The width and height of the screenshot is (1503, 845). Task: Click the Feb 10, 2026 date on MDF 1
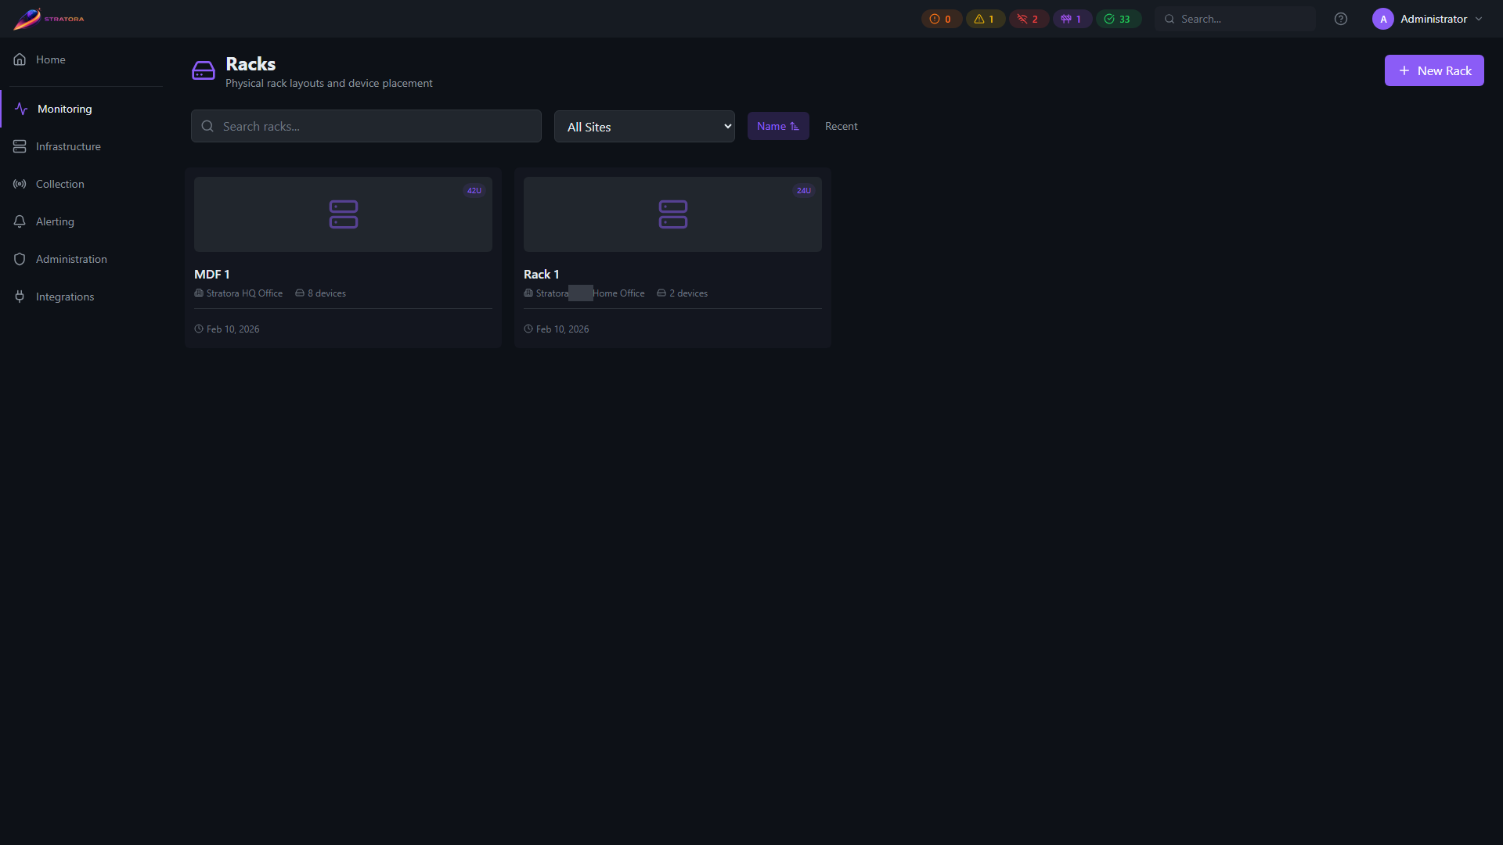[x=232, y=329]
